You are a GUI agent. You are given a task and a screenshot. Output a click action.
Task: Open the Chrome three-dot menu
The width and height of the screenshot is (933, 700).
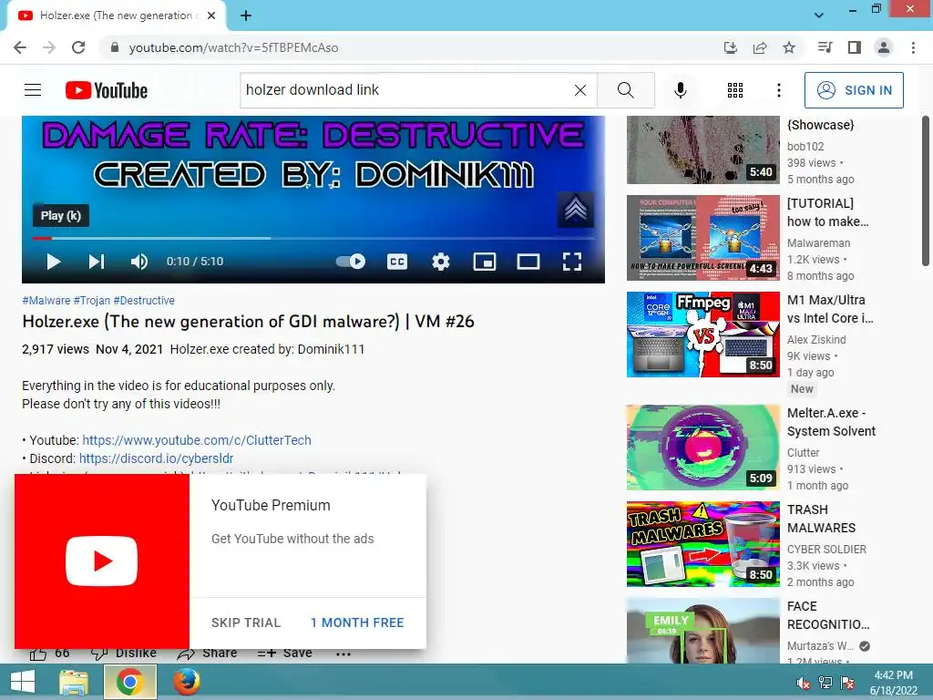[913, 47]
